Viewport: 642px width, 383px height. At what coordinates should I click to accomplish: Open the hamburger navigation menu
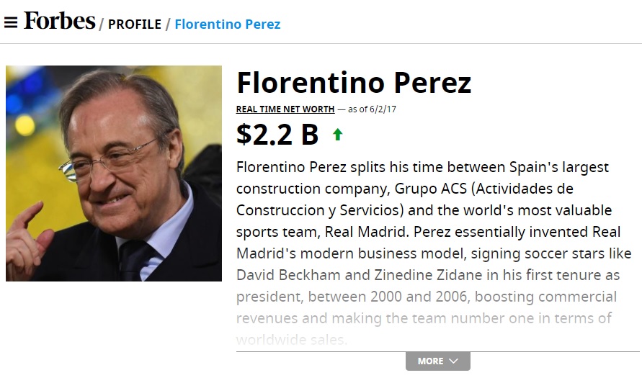pos(11,22)
